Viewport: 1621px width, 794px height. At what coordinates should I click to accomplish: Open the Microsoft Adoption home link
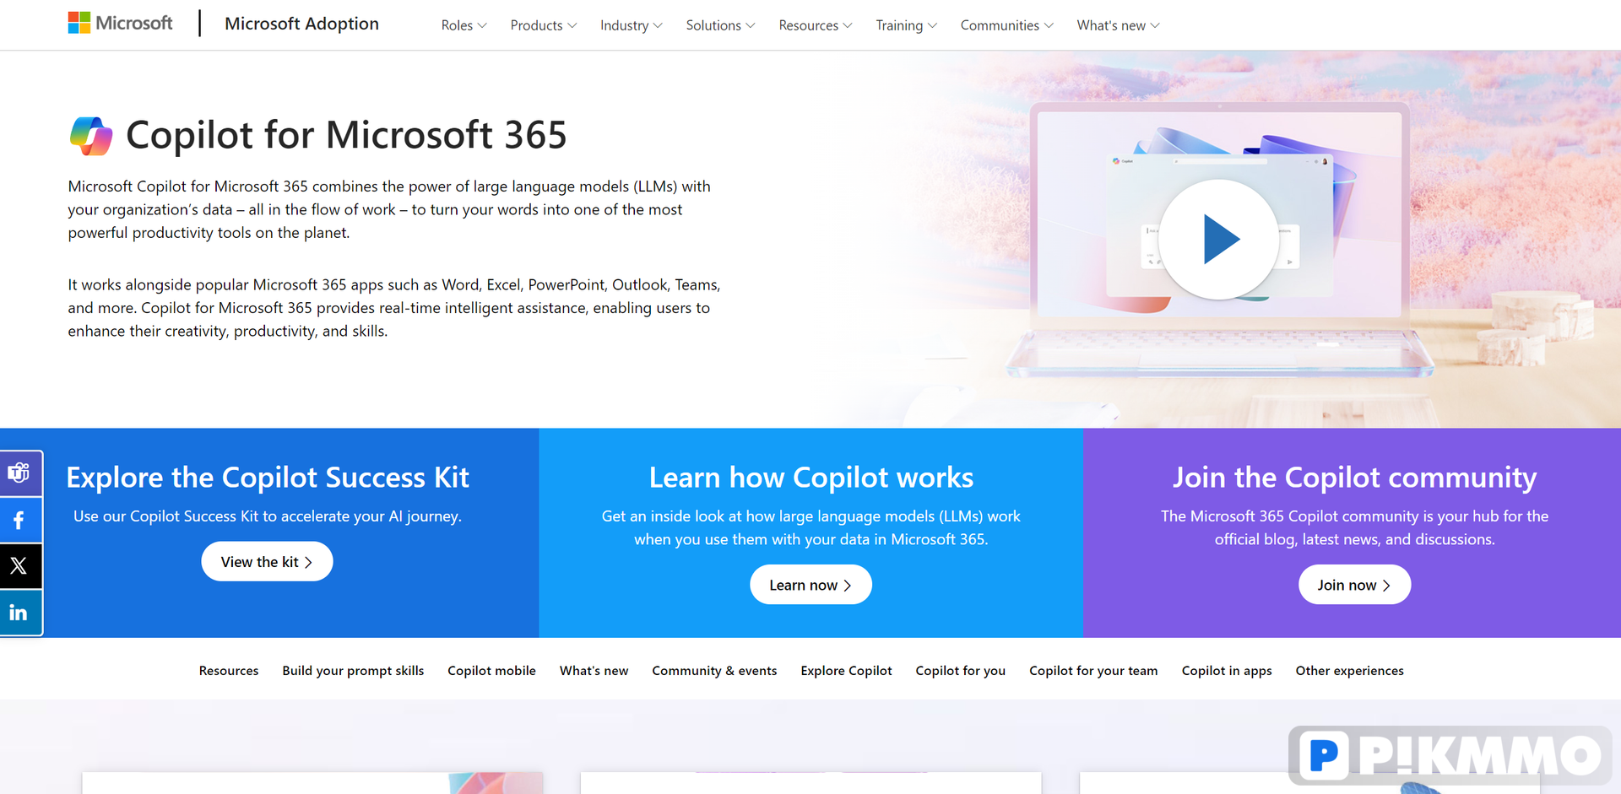click(x=301, y=24)
